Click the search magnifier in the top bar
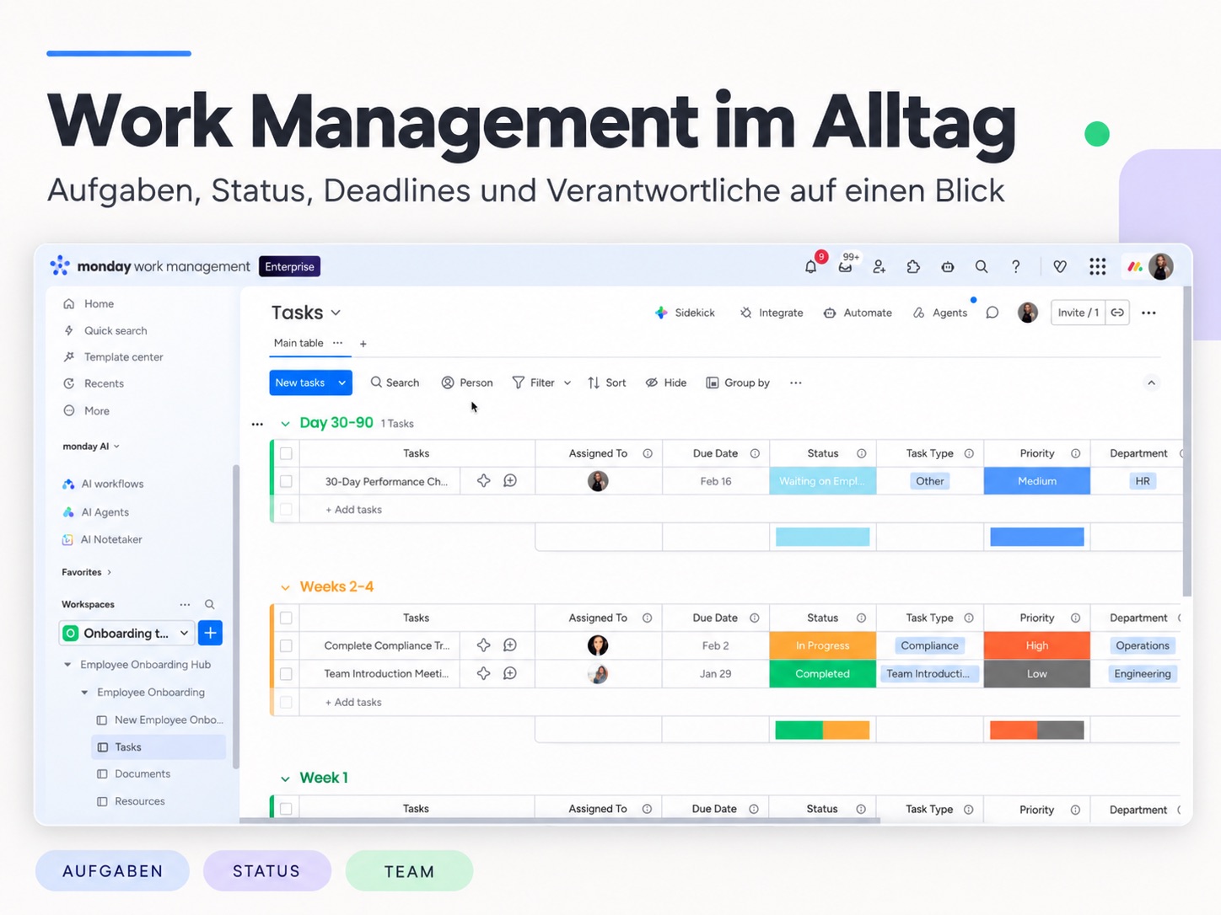This screenshot has width=1221, height=915. coord(982,267)
